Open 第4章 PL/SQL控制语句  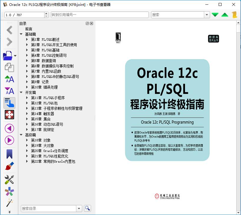49,55
